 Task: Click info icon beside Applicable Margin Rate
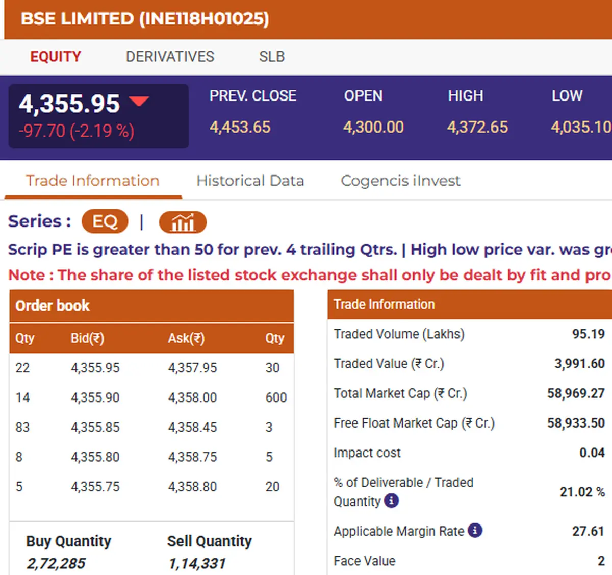coord(475,531)
